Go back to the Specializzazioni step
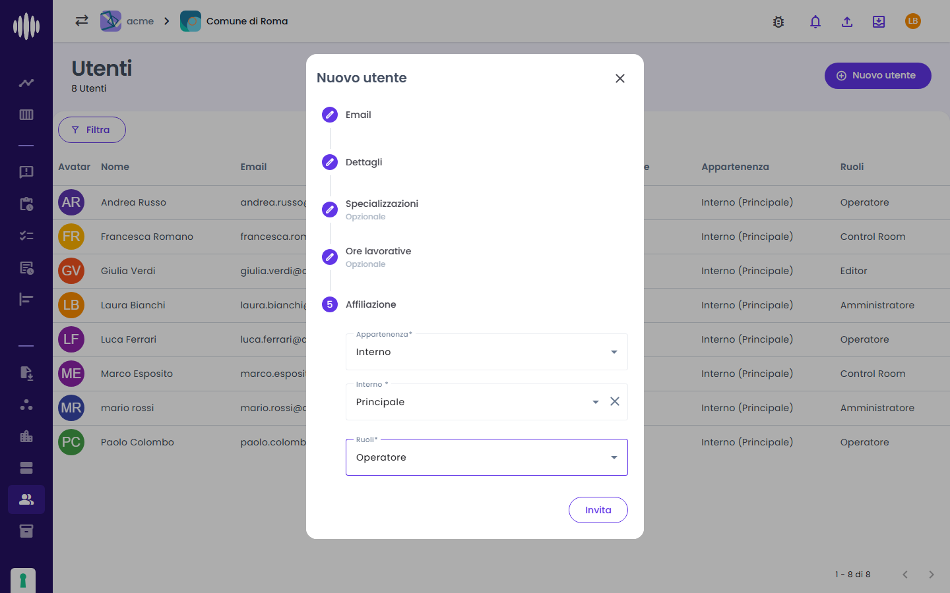 tap(370, 210)
